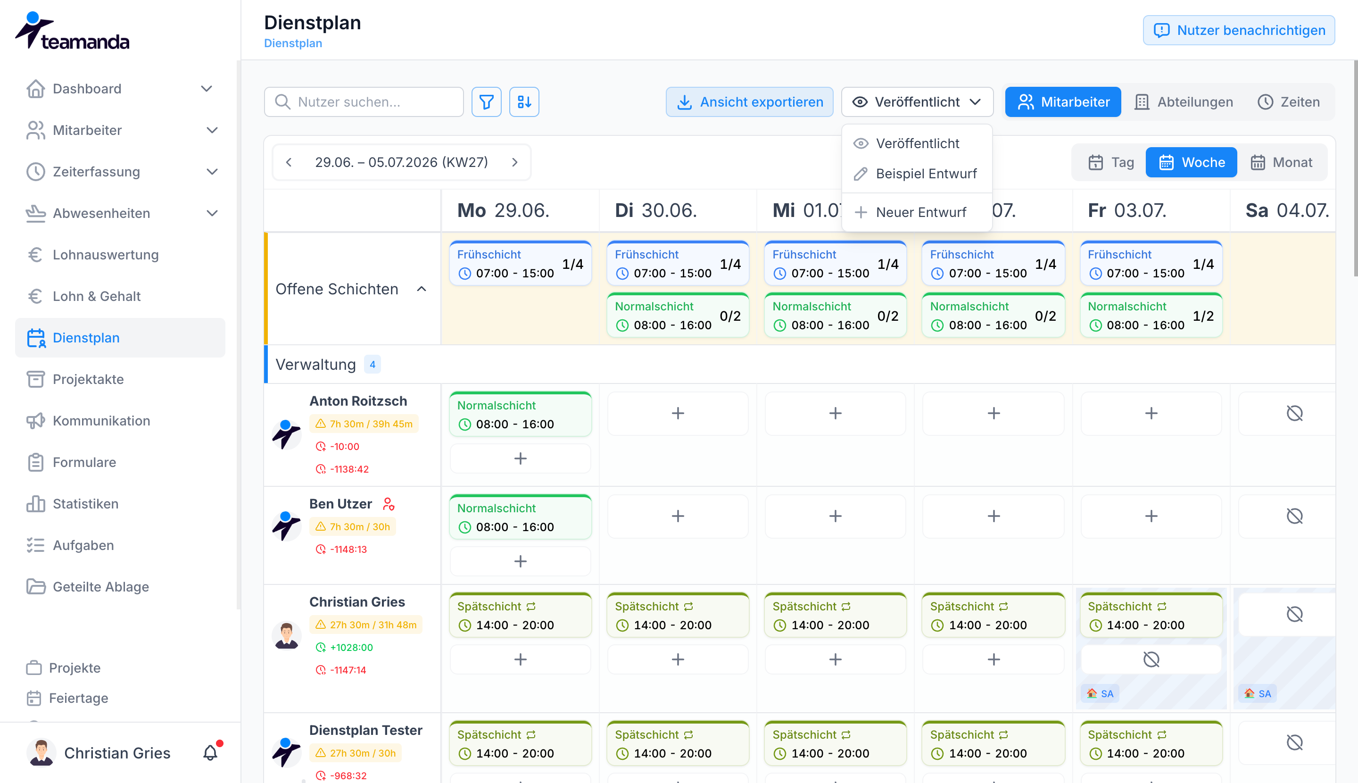The width and height of the screenshot is (1358, 783).
Task: Go to previous week arrow
Action: tap(289, 162)
